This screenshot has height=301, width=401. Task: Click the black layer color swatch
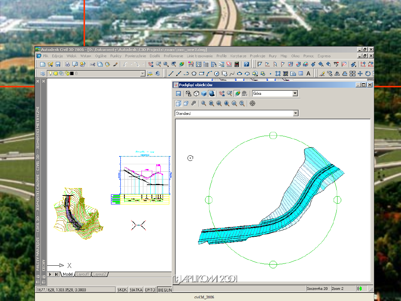[x=72, y=74]
